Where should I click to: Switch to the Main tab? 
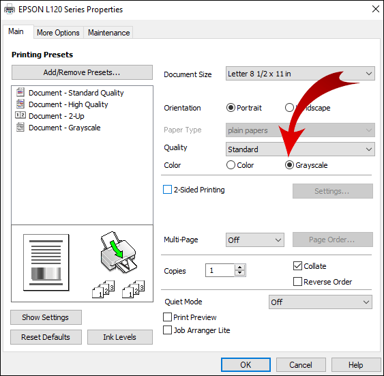16,31
